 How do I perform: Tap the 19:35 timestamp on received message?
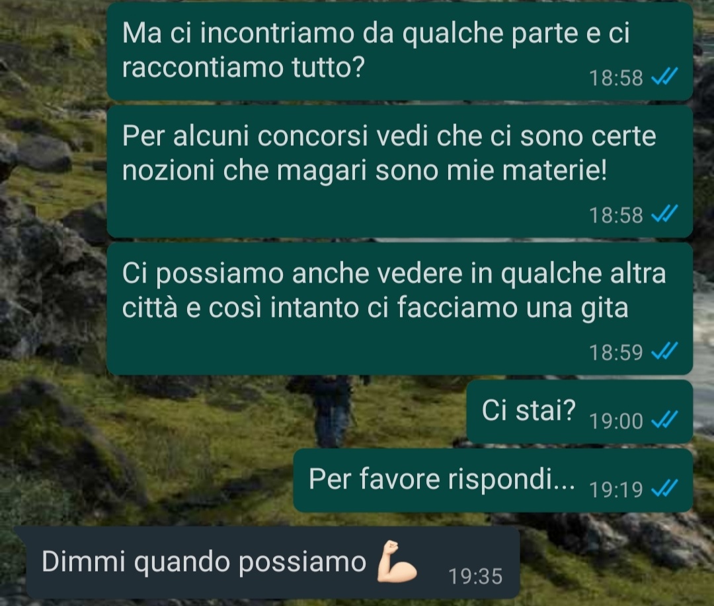(476, 576)
